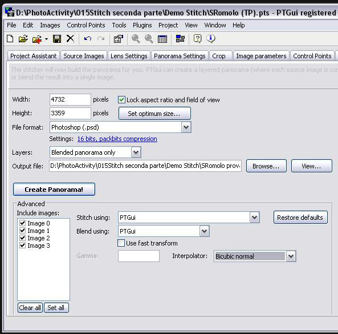This screenshot has height=334, width=338.
Task: Open the Options clipboard icon in toolbar
Action: (119, 39)
